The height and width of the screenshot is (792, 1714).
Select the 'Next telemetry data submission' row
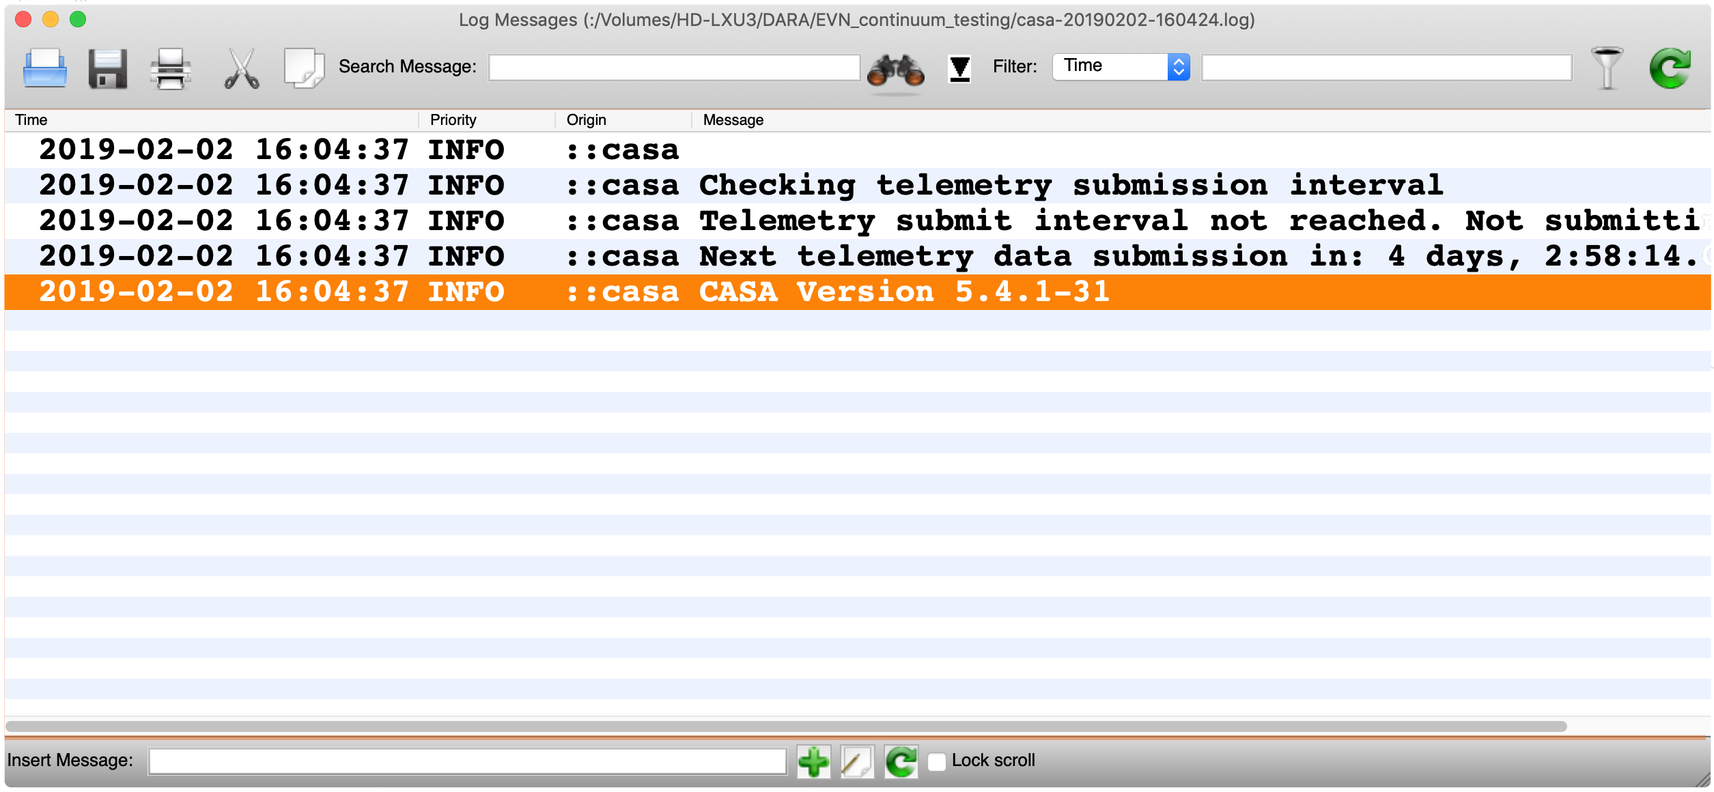(x=858, y=257)
